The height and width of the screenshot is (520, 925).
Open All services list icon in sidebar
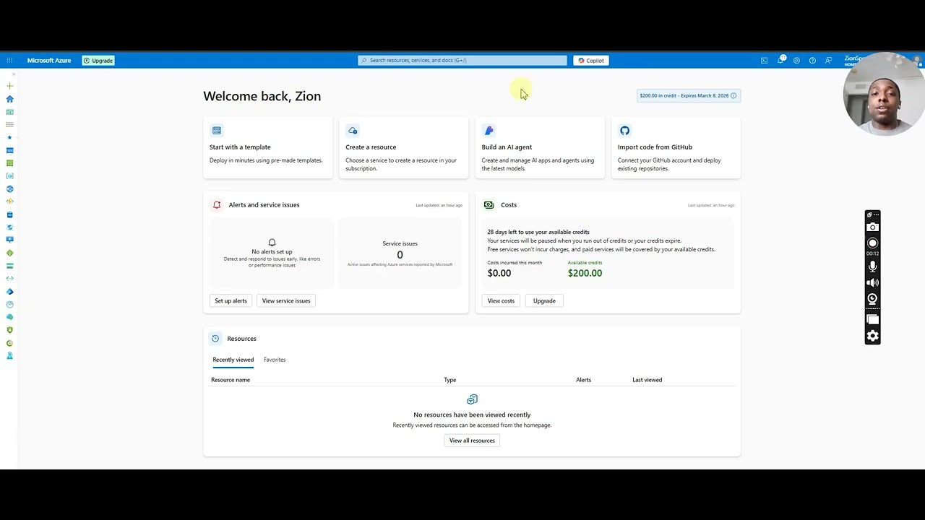tap(9, 124)
